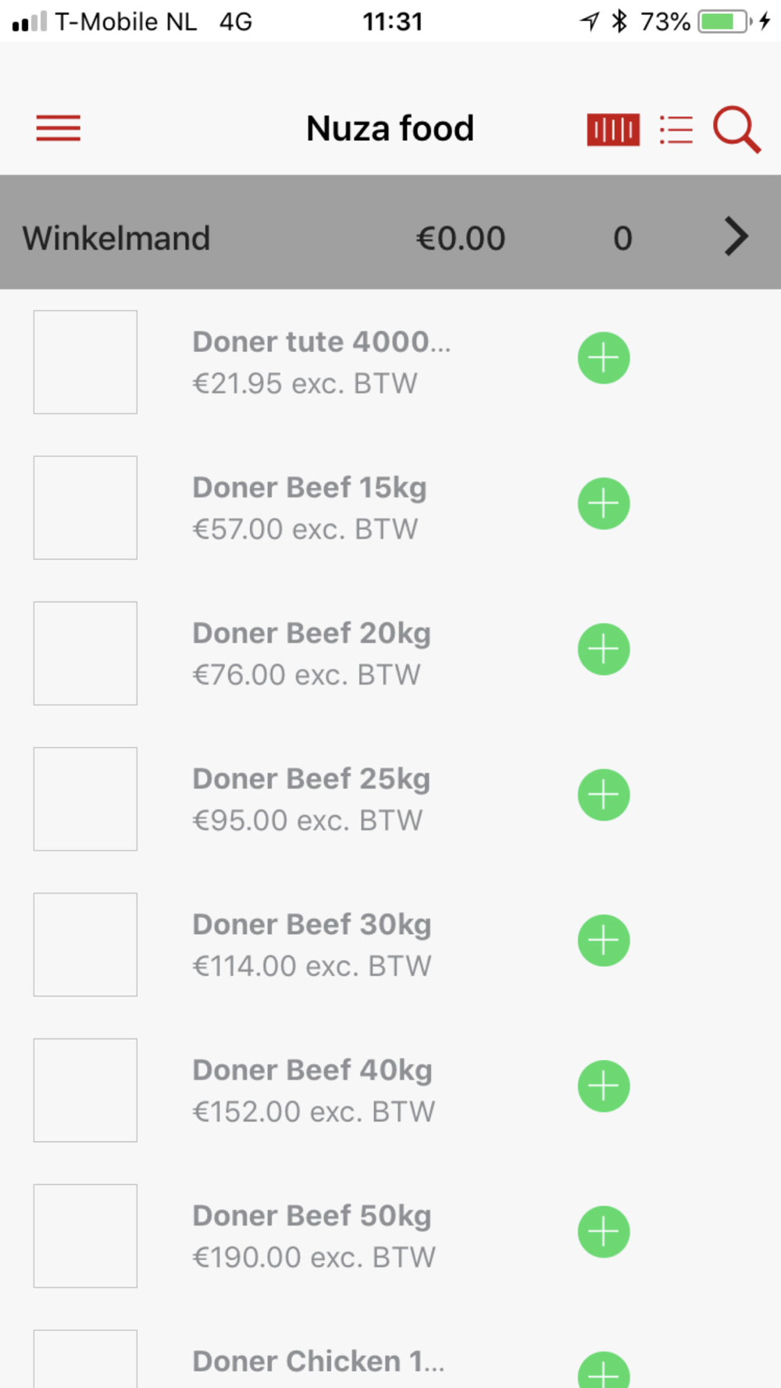781x1388 pixels.
Task: Tap the Nuza food page title
Action: [390, 129]
